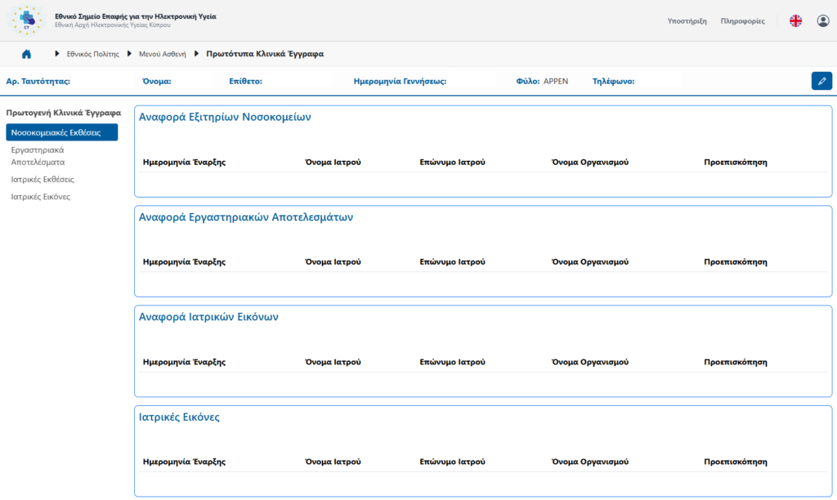Screen dimensions: 837x500
Task: Open the user account profile icon
Action: 823,20
